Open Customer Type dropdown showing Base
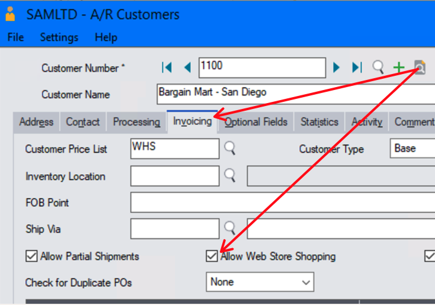This screenshot has width=435, height=305. [x=412, y=149]
